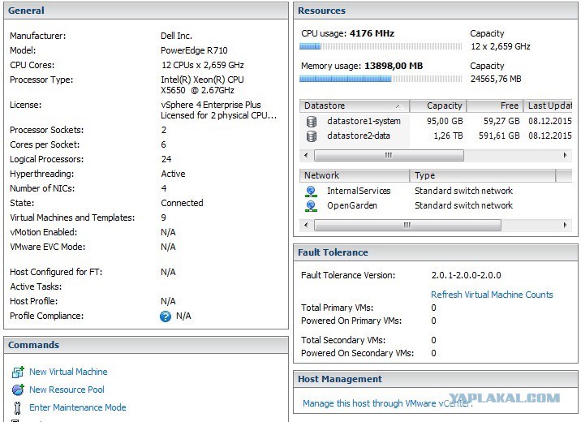This screenshot has width=581, height=422.
Task: Click the datastore2-data disk icon
Action: point(312,136)
